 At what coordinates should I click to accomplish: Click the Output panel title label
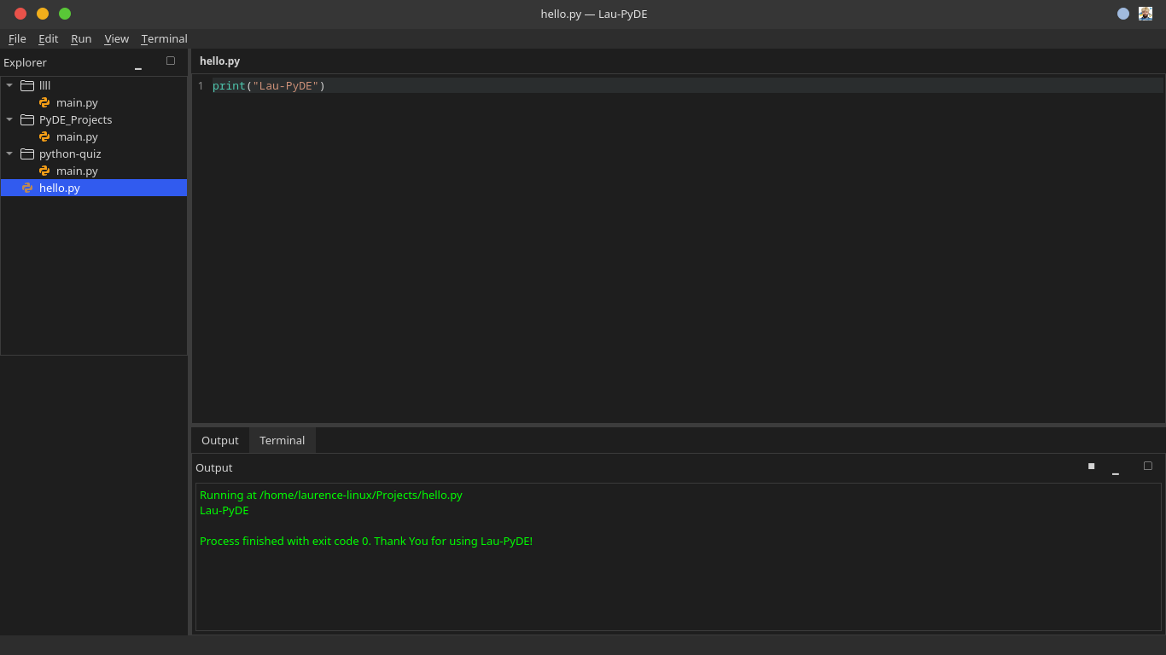click(x=214, y=468)
